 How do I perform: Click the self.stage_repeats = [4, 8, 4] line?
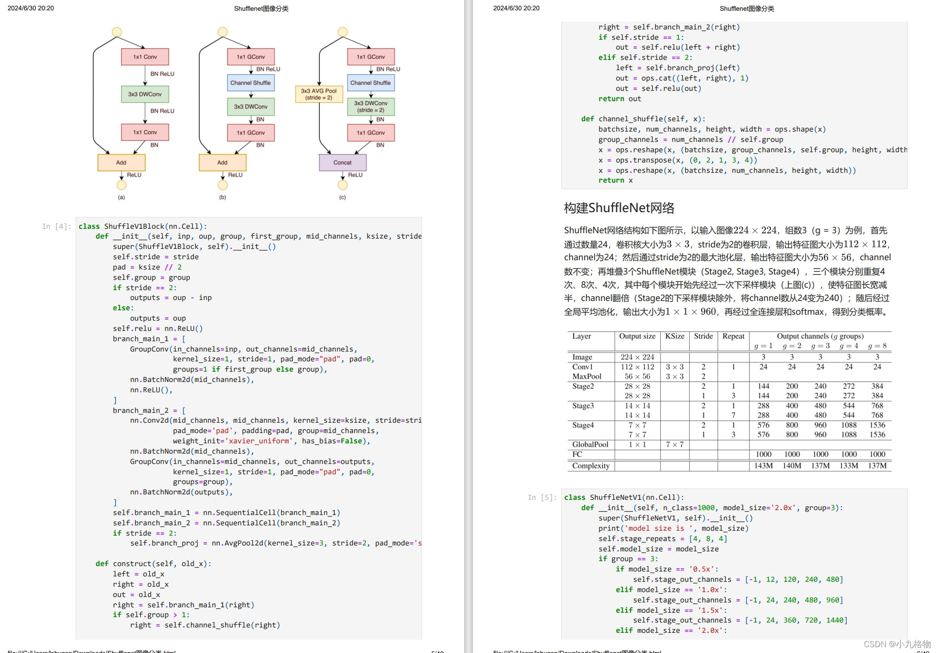[663, 539]
